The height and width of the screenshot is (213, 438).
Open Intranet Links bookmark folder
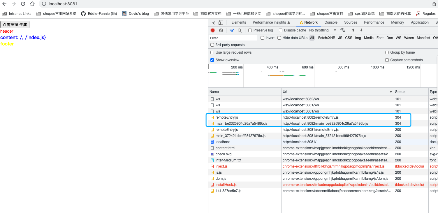click(x=17, y=13)
